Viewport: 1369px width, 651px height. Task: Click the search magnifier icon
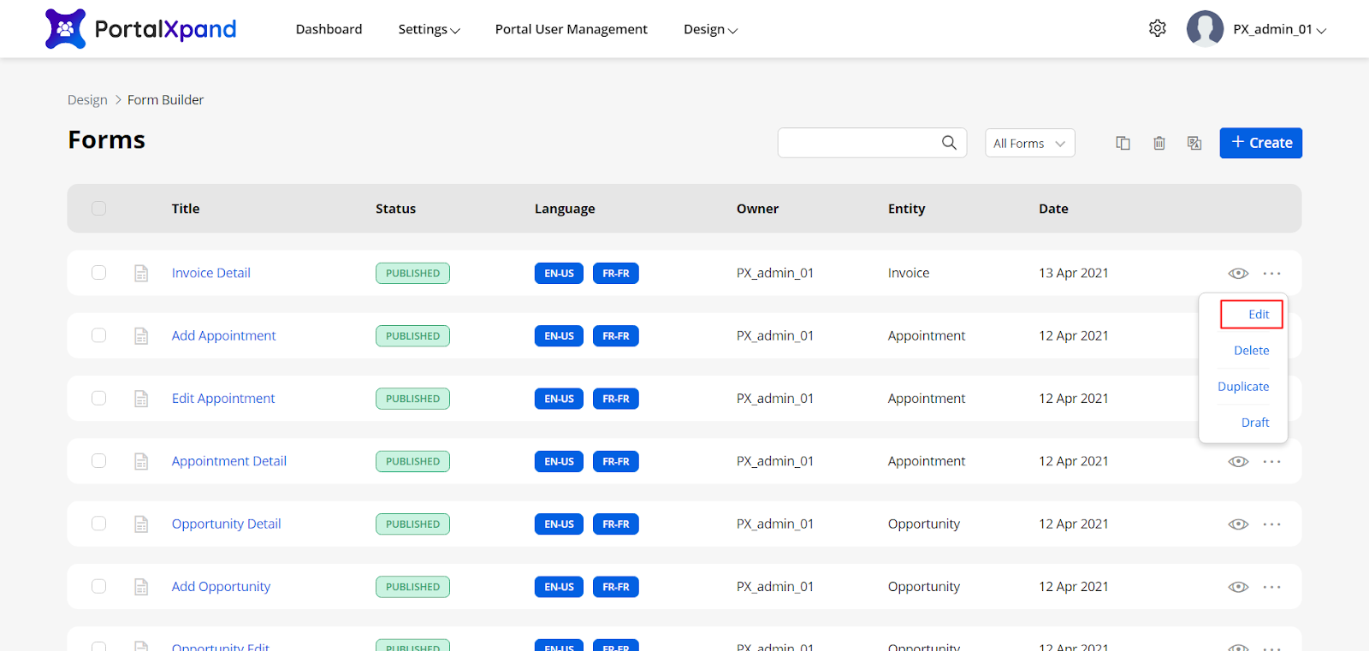coord(949,143)
